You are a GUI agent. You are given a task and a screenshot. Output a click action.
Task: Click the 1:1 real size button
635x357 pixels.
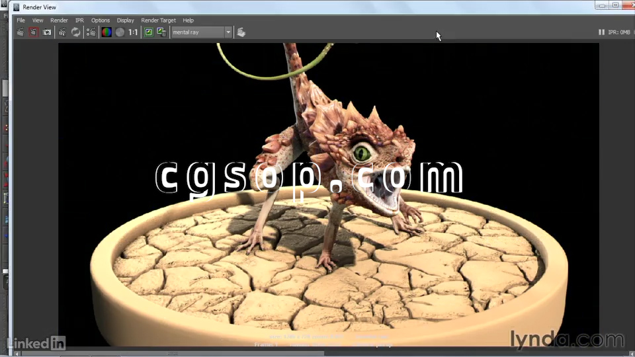pyautogui.click(x=133, y=32)
